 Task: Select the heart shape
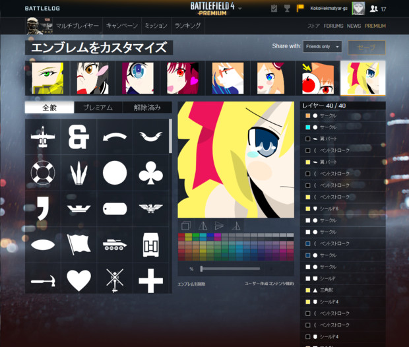click(79, 280)
